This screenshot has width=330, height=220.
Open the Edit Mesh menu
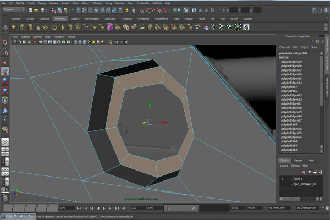pyautogui.click(x=97, y=3)
